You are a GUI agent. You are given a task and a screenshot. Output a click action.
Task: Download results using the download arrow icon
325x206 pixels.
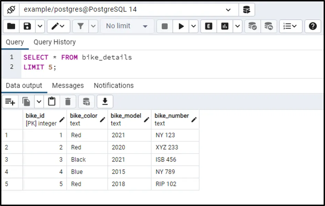pyautogui.click(x=105, y=102)
